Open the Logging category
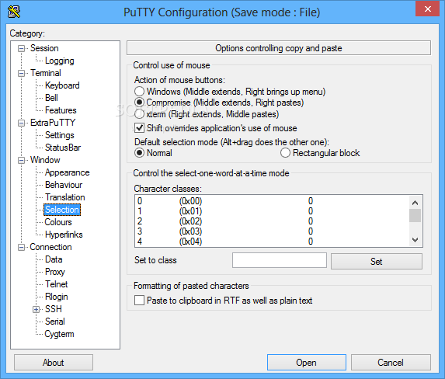 pos(59,61)
